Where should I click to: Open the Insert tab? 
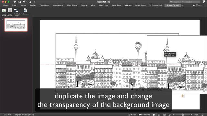point(15,5)
